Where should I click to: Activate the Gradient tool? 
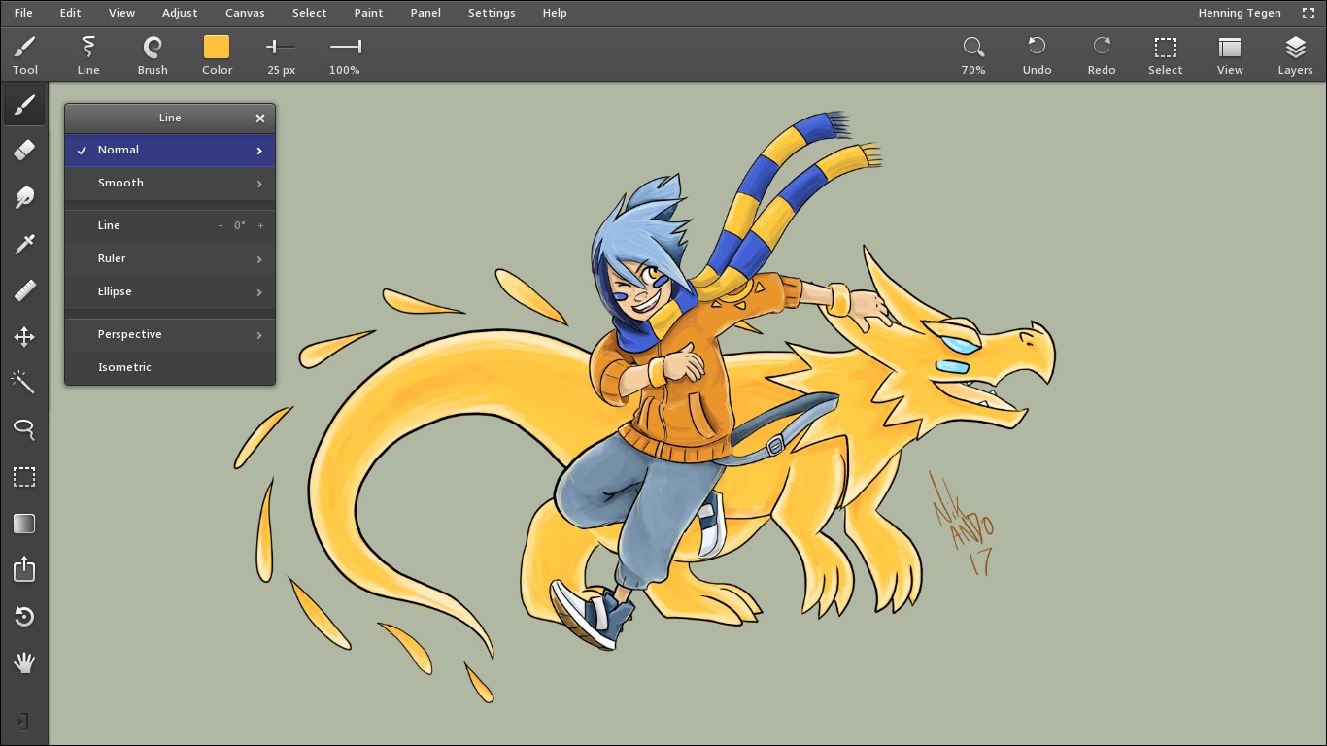pyautogui.click(x=24, y=524)
